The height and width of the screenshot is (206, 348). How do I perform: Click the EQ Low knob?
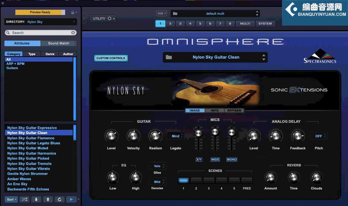(x=113, y=177)
